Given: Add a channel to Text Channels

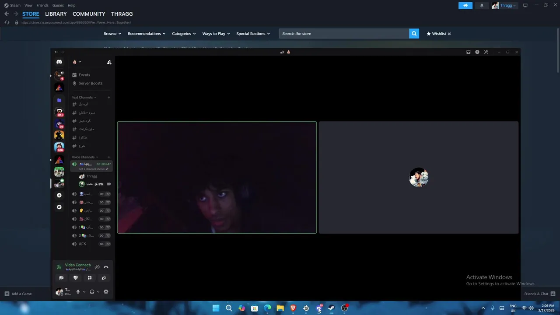Looking at the screenshot, I should tap(108, 97).
